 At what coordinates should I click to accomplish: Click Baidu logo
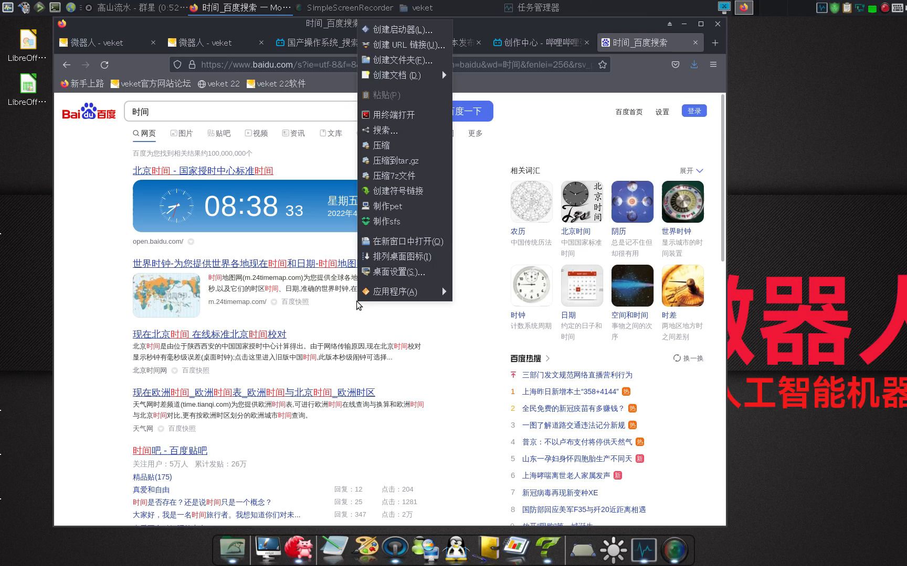(x=89, y=111)
